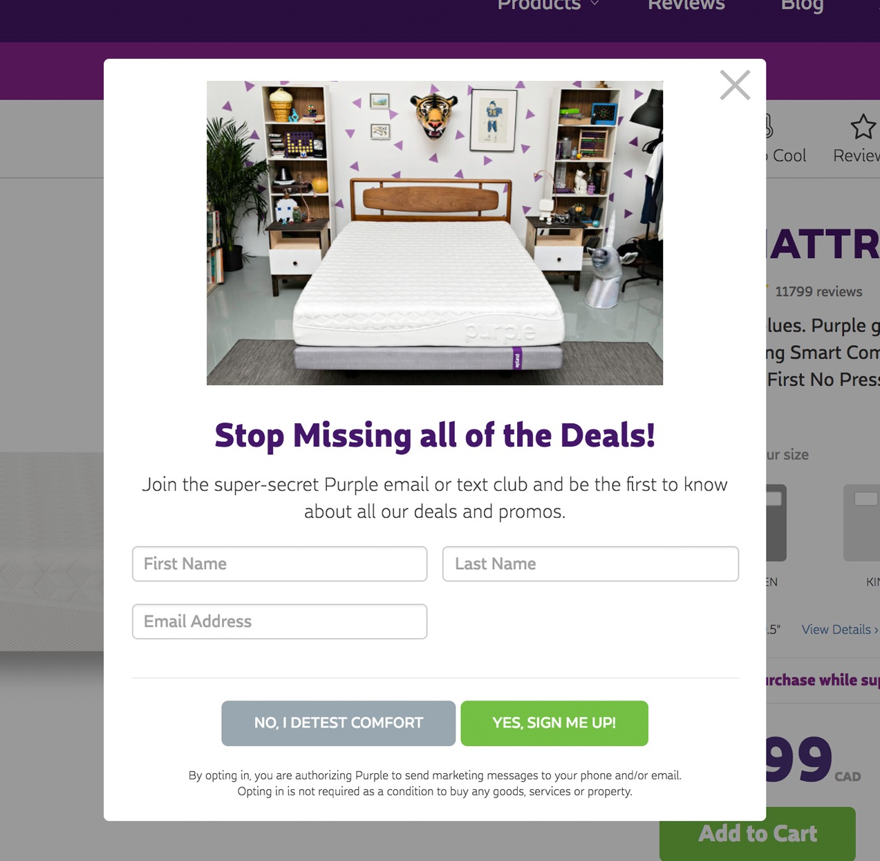Viewport: 880px width, 861px height.
Task: Click the 11799 reviews link
Action: click(x=818, y=292)
